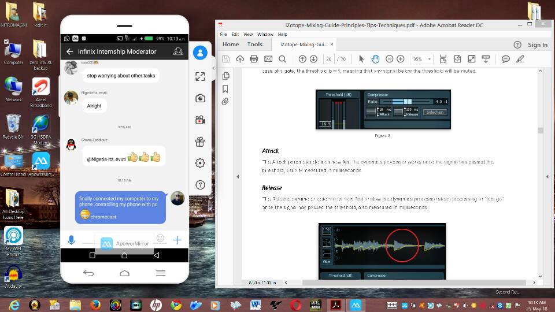
Task: Click the fit page icon in Acrobat
Action: pos(457,59)
